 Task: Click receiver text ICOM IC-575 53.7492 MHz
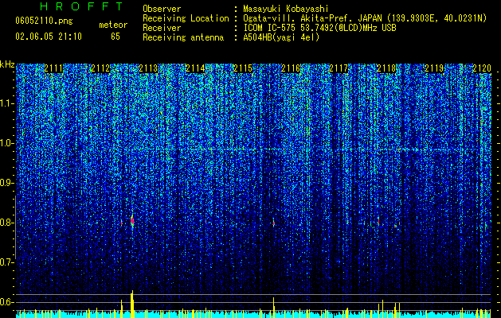(x=319, y=28)
